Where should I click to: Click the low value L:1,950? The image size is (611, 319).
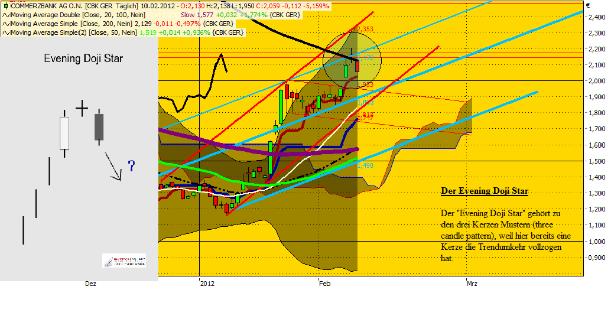242,6
